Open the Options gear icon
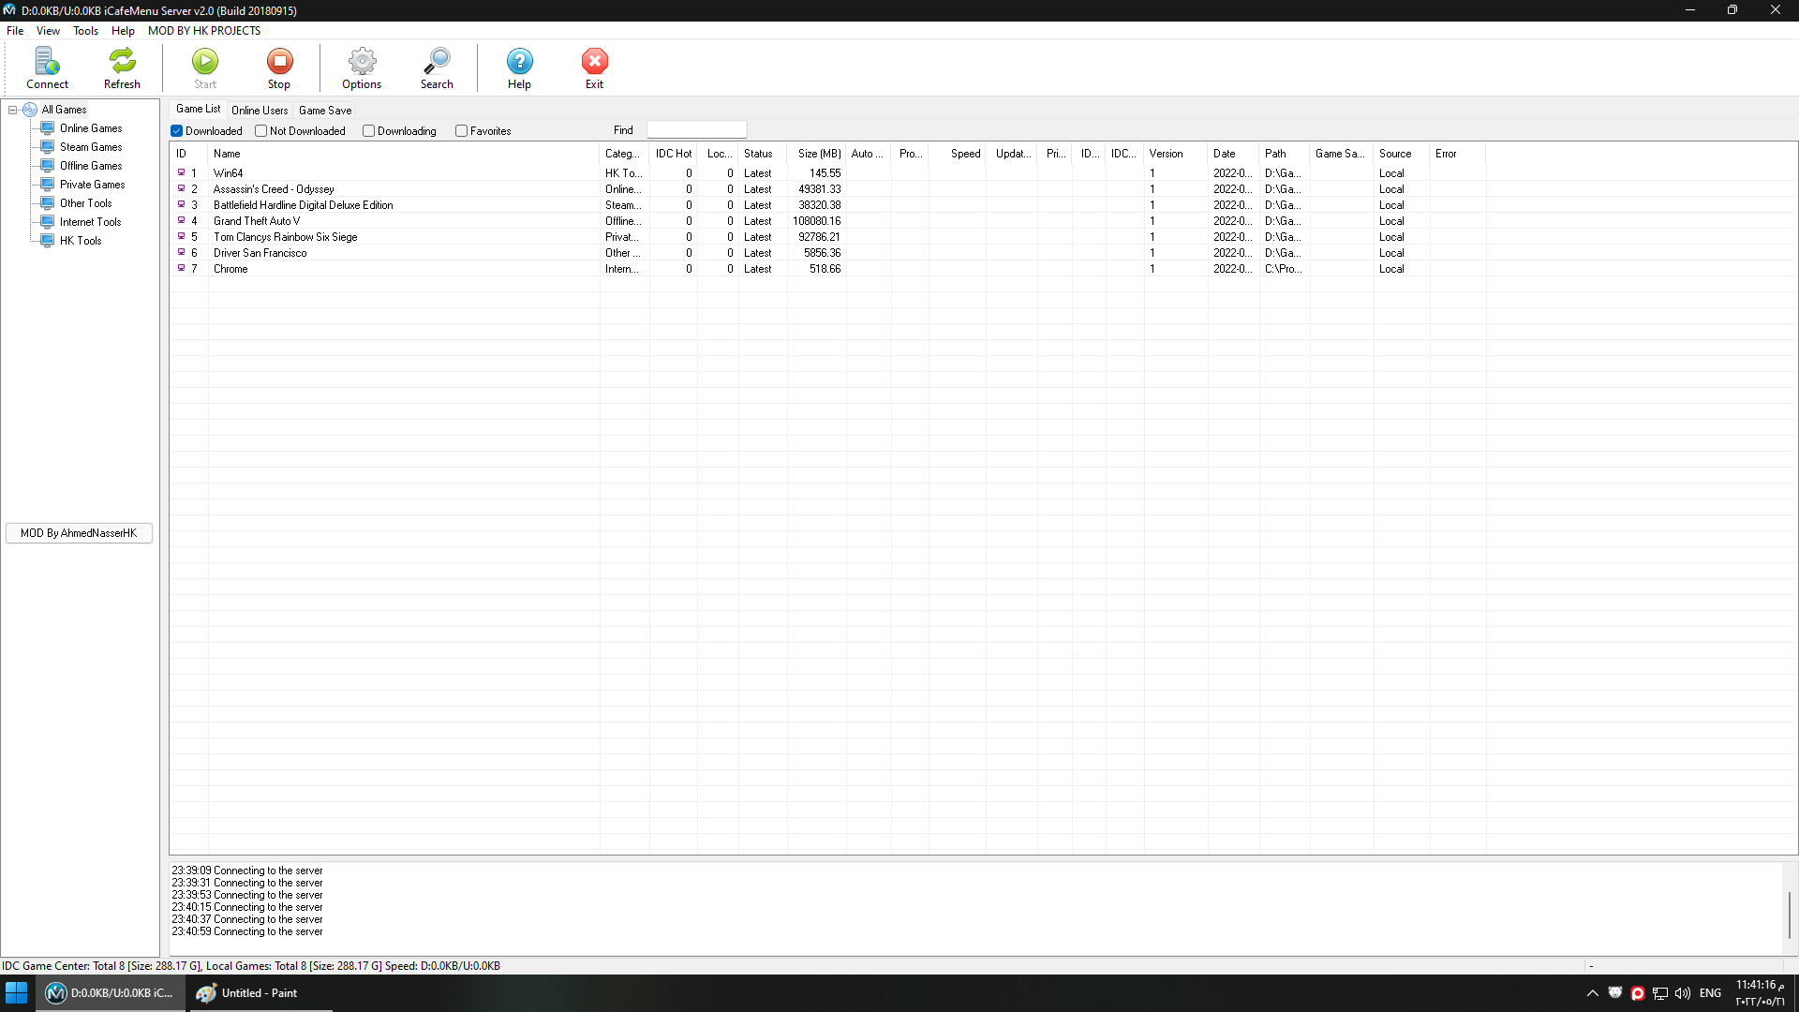This screenshot has width=1799, height=1012. pyautogui.click(x=362, y=62)
